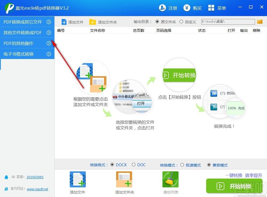Image resolution: width=267 pixels, height=197 pixels.
Task: Click the 购买 yen purchase icon
Action: (187, 8)
